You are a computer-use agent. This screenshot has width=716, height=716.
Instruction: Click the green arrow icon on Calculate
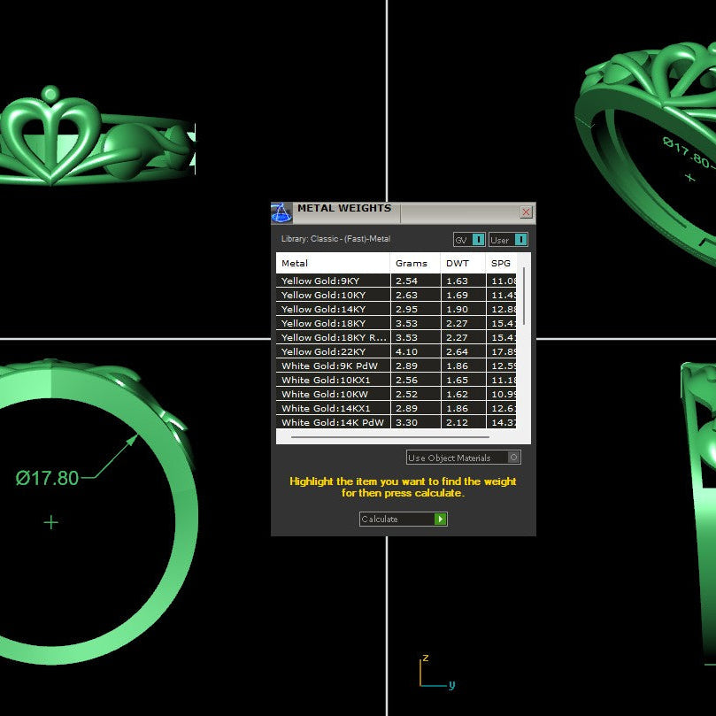tap(438, 519)
